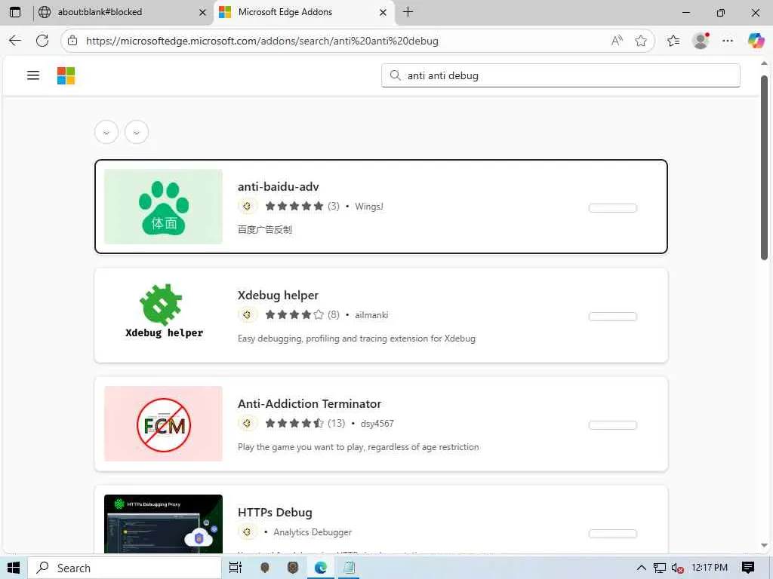Open the Favorites list
Screen dimensions: 773x579
pos(673,41)
